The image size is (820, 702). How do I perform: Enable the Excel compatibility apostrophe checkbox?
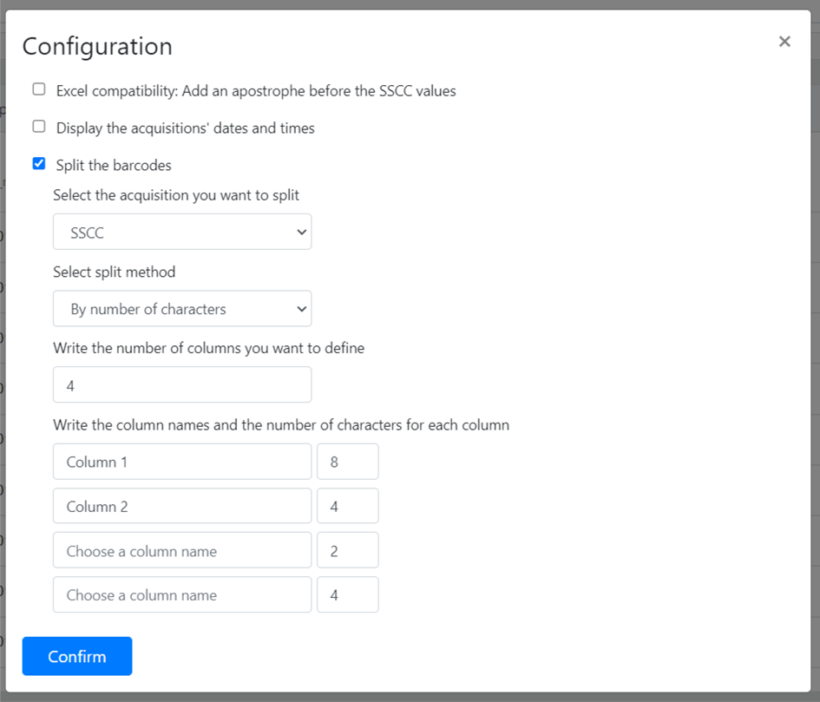[x=39, y=89]
